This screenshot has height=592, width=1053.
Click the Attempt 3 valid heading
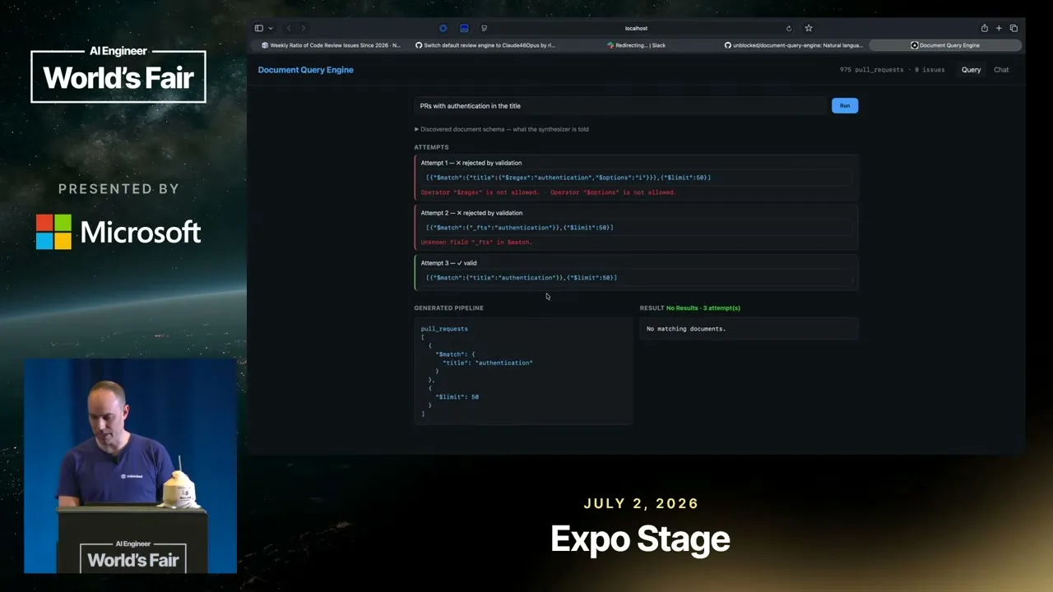click(x=448, y=263)
